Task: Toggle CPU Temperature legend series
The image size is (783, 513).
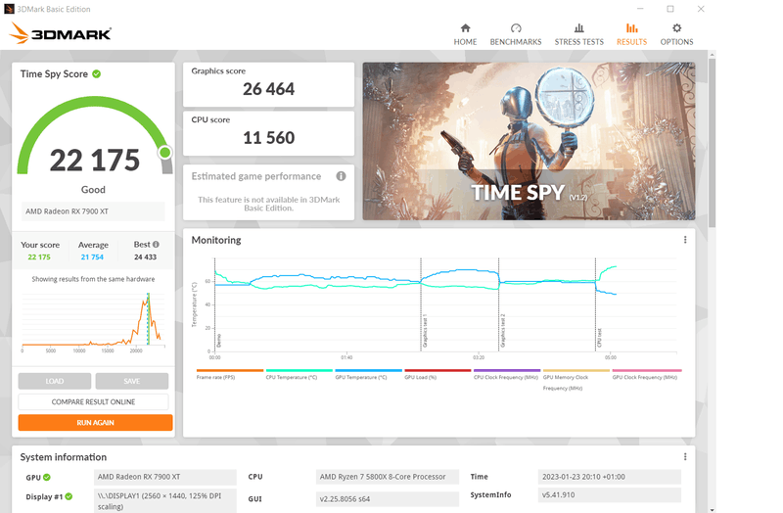Action: pyautogui.click(x=299, y=375)
